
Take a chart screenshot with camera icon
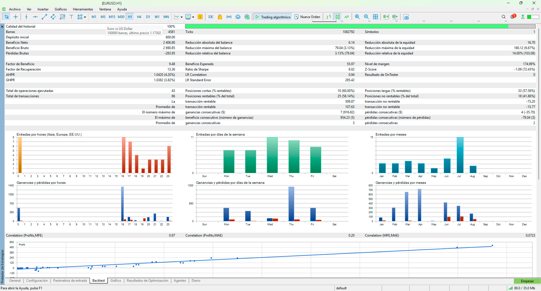406,17
